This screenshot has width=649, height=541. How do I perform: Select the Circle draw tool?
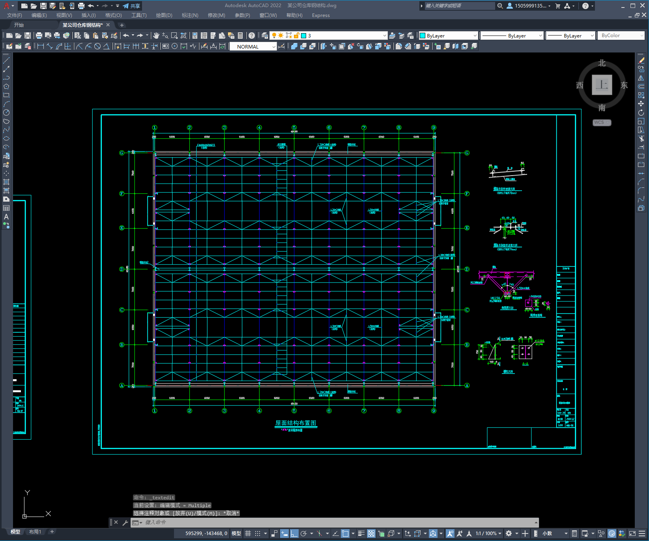[6, 112]
